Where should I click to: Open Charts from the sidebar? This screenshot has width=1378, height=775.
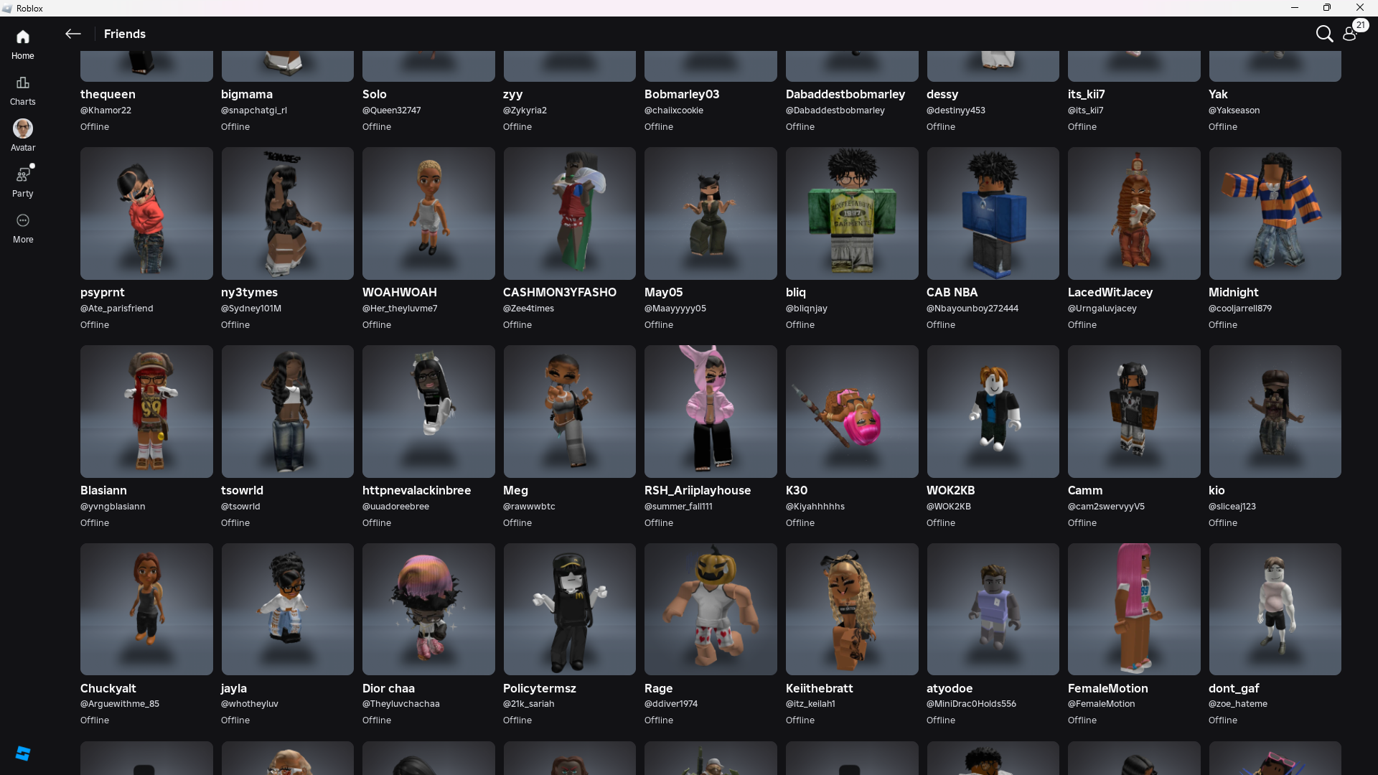23,90
